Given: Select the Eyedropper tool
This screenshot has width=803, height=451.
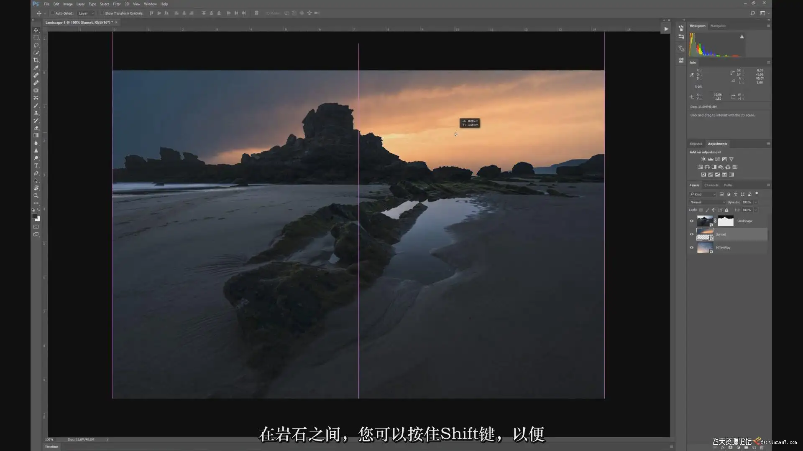Looking at the screenshot, I should tap(36, 68).
